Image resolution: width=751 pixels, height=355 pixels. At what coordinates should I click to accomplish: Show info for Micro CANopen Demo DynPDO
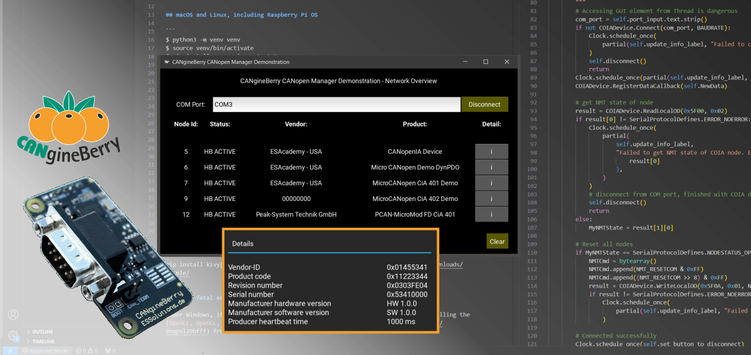coord(491,168)
